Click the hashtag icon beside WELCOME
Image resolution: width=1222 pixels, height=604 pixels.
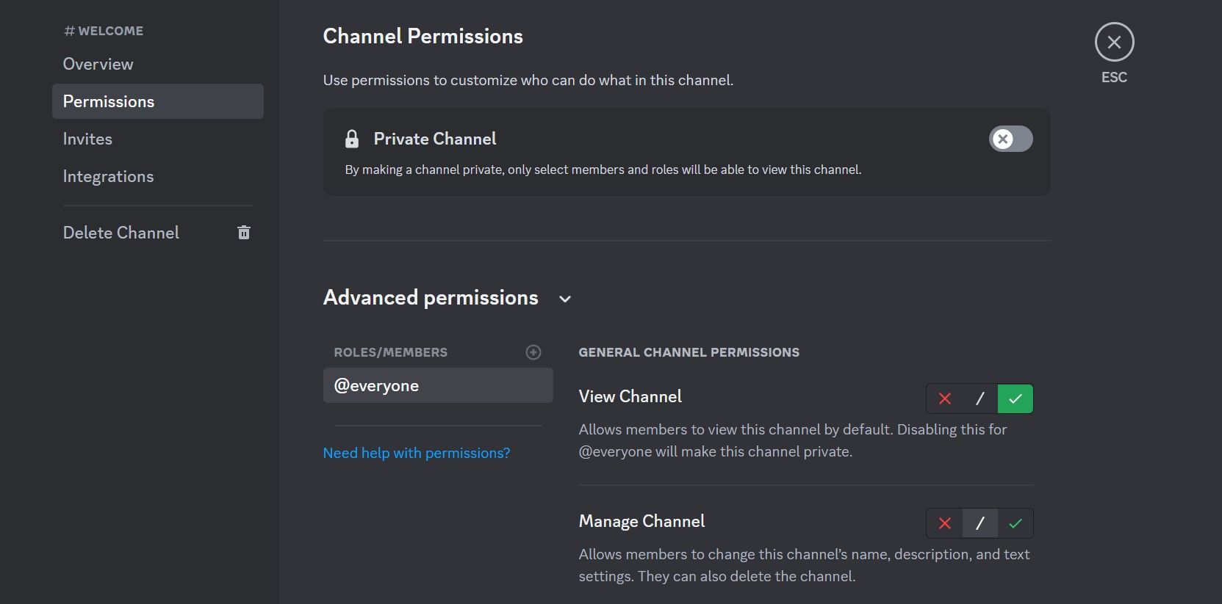coord(70,31)
